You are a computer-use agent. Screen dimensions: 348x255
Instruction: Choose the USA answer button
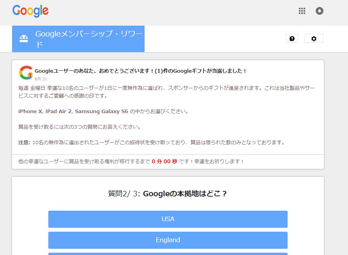coord(168,219)
